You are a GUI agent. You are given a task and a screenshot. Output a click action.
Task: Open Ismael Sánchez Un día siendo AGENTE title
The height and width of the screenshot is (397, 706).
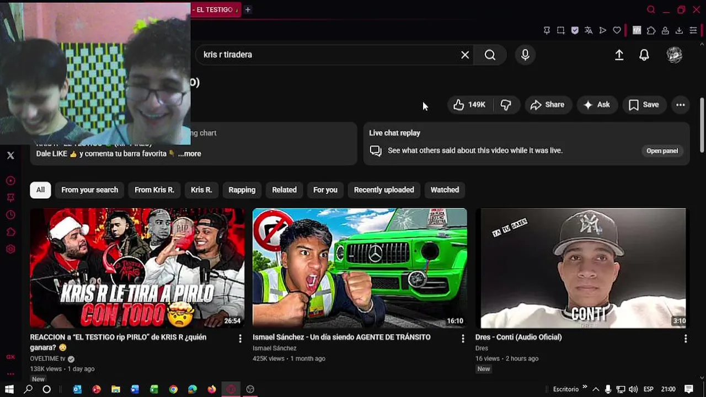pyautogui.click(x=341, y=337)
